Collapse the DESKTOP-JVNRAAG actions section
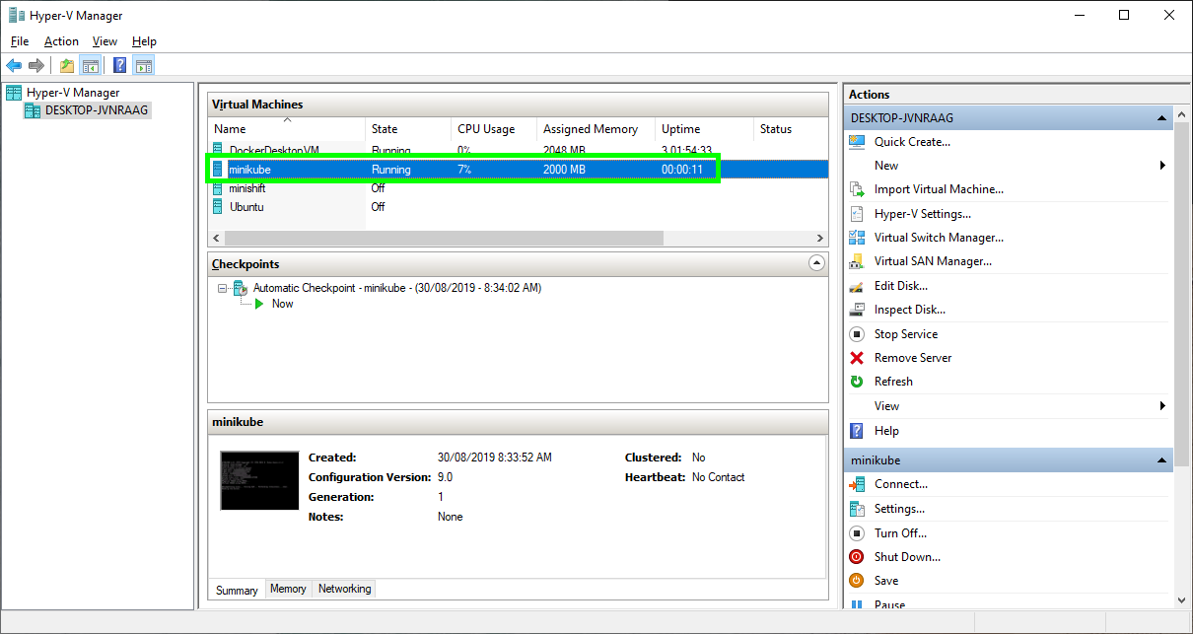Viewport: 1193px width, 634px height. (x=1163, y=118)
